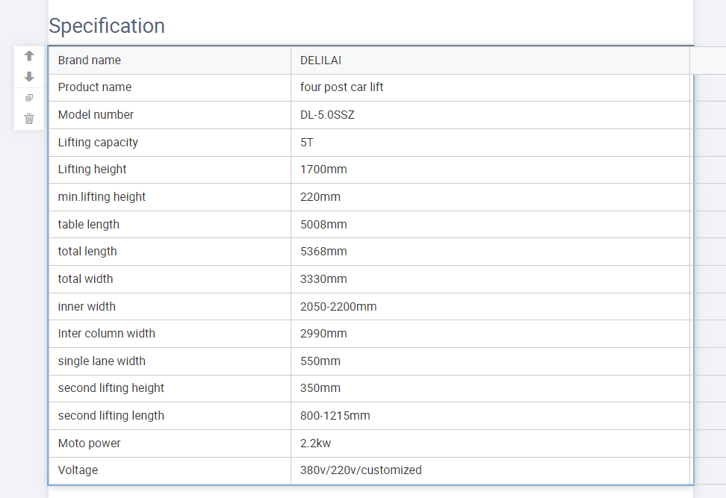Click the move block up arrow
The image size is (726, 498).
pos(29,56)
